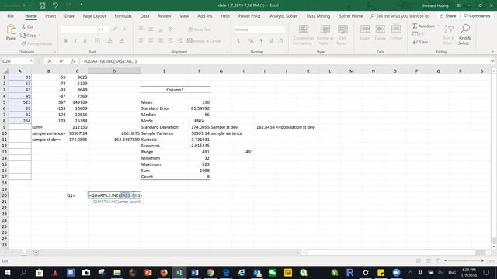
Task: Click Tell me what you want to do
Action: pyautogui.click(x=400, y=15)
